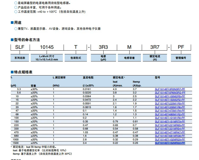
Task: Click the 3R7 box in naming diagram
Action: coord(155,47)
